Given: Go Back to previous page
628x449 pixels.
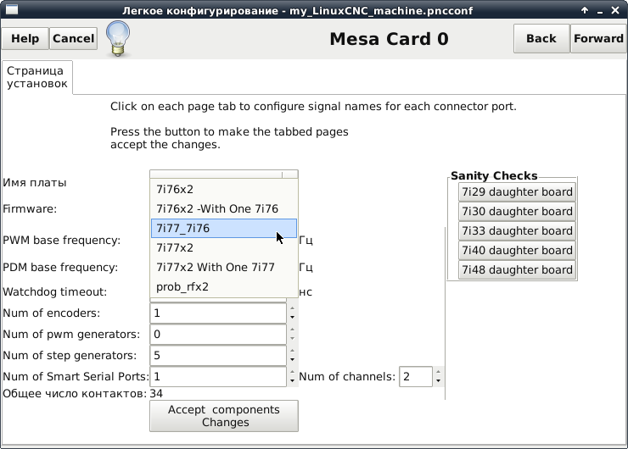Looking at the screenshot, I should point(541,39).
